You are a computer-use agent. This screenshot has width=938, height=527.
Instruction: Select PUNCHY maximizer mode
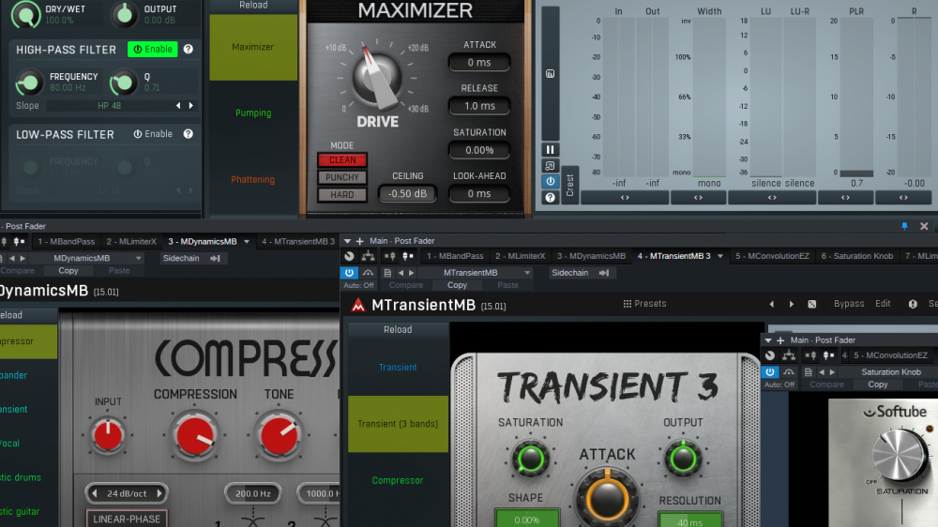(x=342, y=177)
